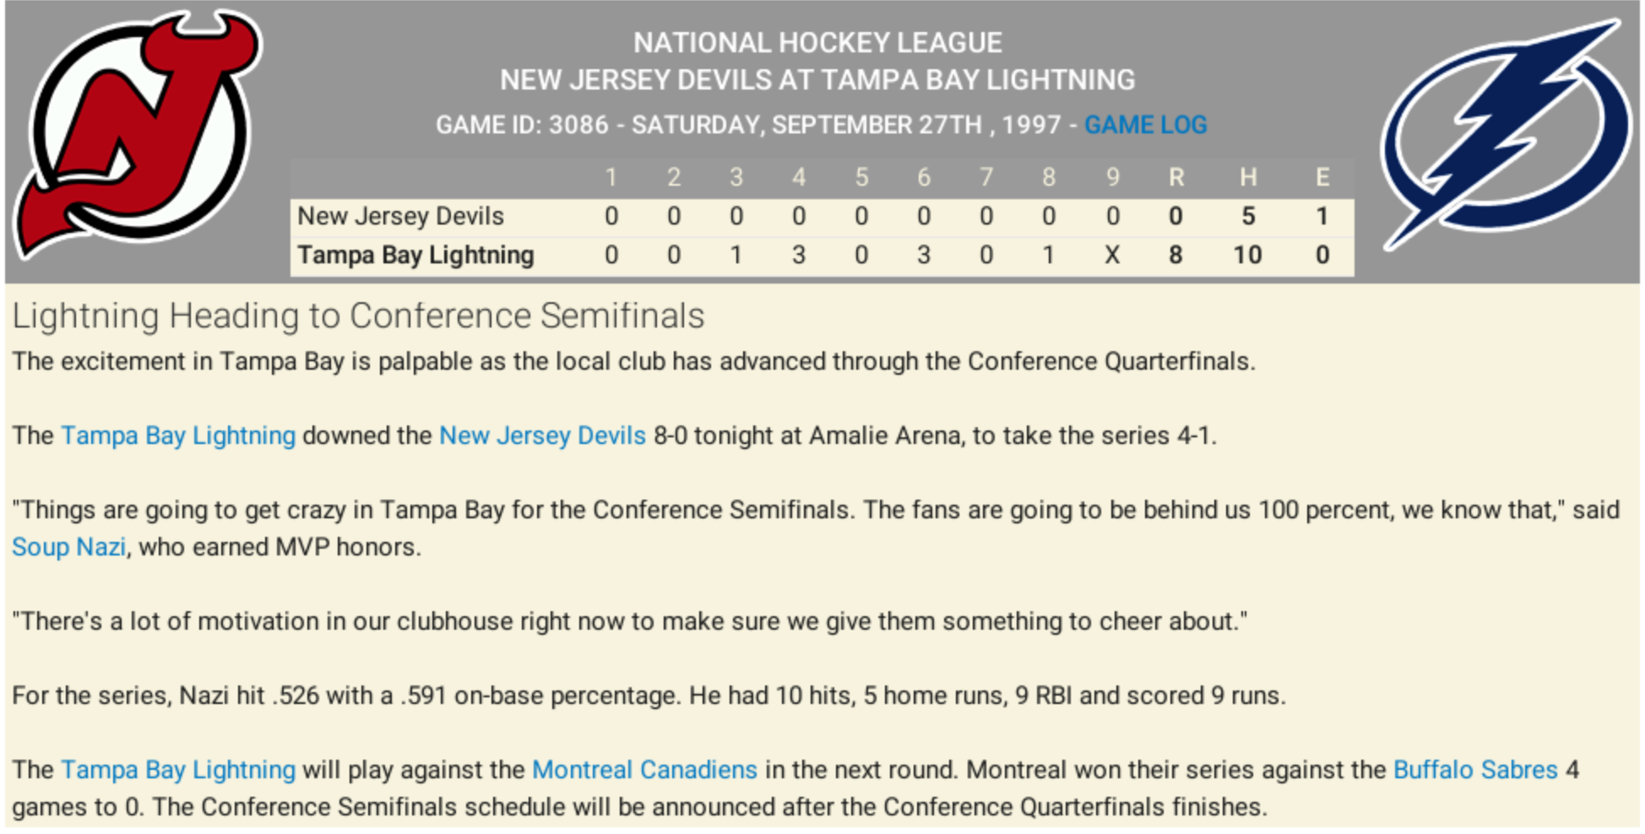Open New Jersey Devils link in recap text
The image size is (1645, 834).
coord(542,436)
